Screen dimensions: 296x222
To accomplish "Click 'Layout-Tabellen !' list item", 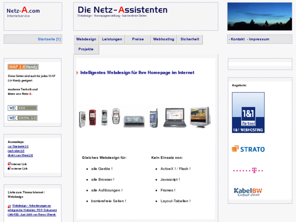I will pos(175,201).
